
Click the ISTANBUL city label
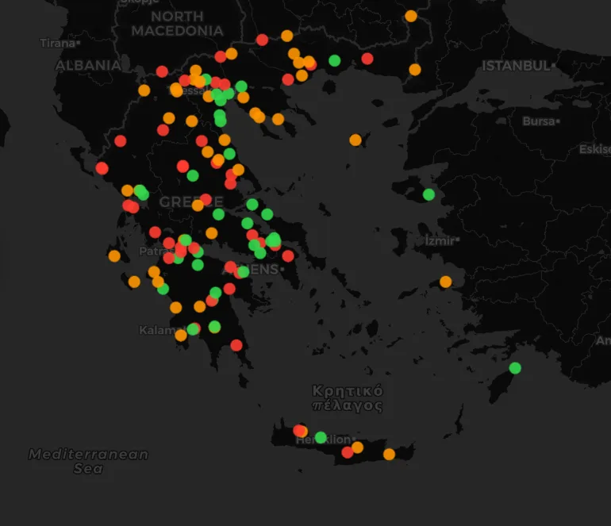[516, 65]
